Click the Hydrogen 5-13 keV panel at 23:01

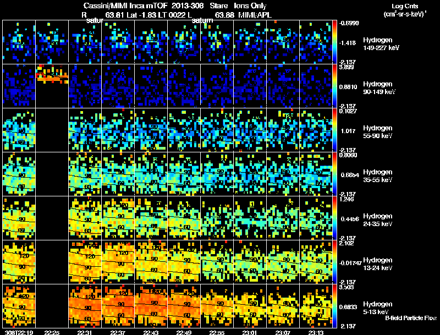(250, 306)
